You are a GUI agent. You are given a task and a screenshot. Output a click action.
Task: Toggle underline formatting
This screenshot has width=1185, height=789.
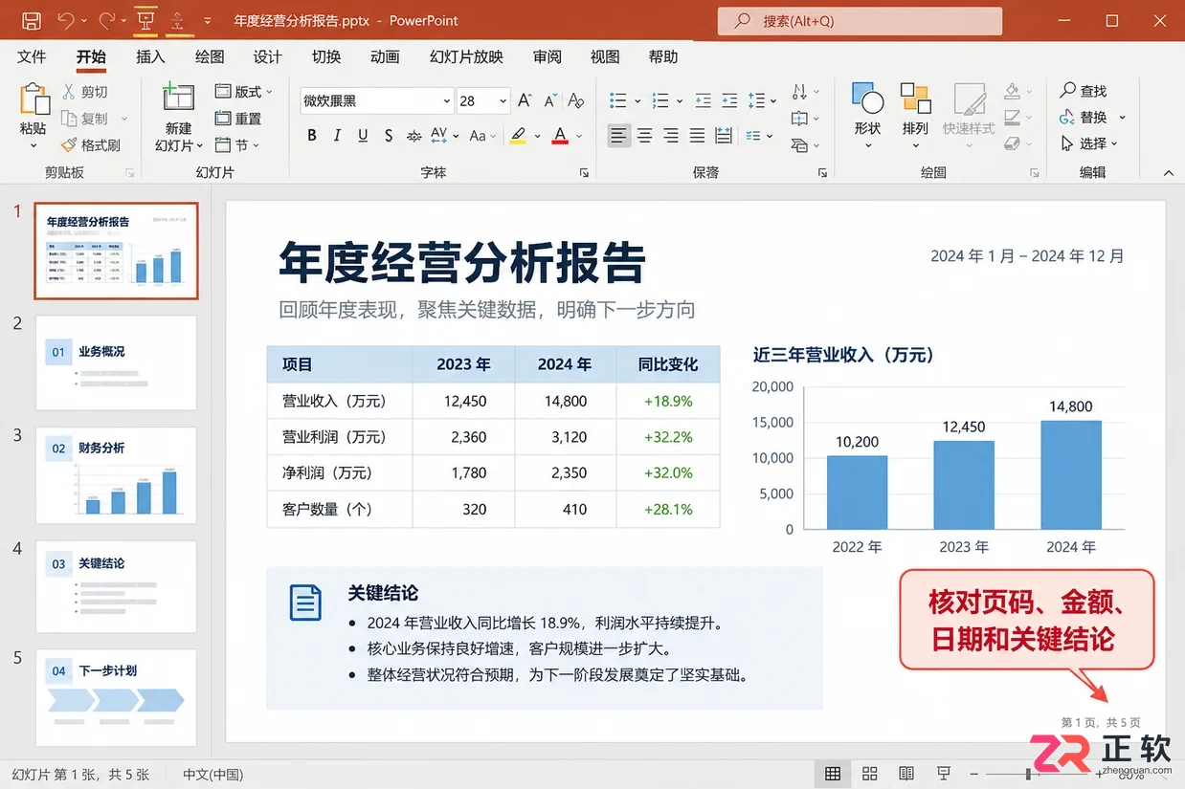pos(363,136)
